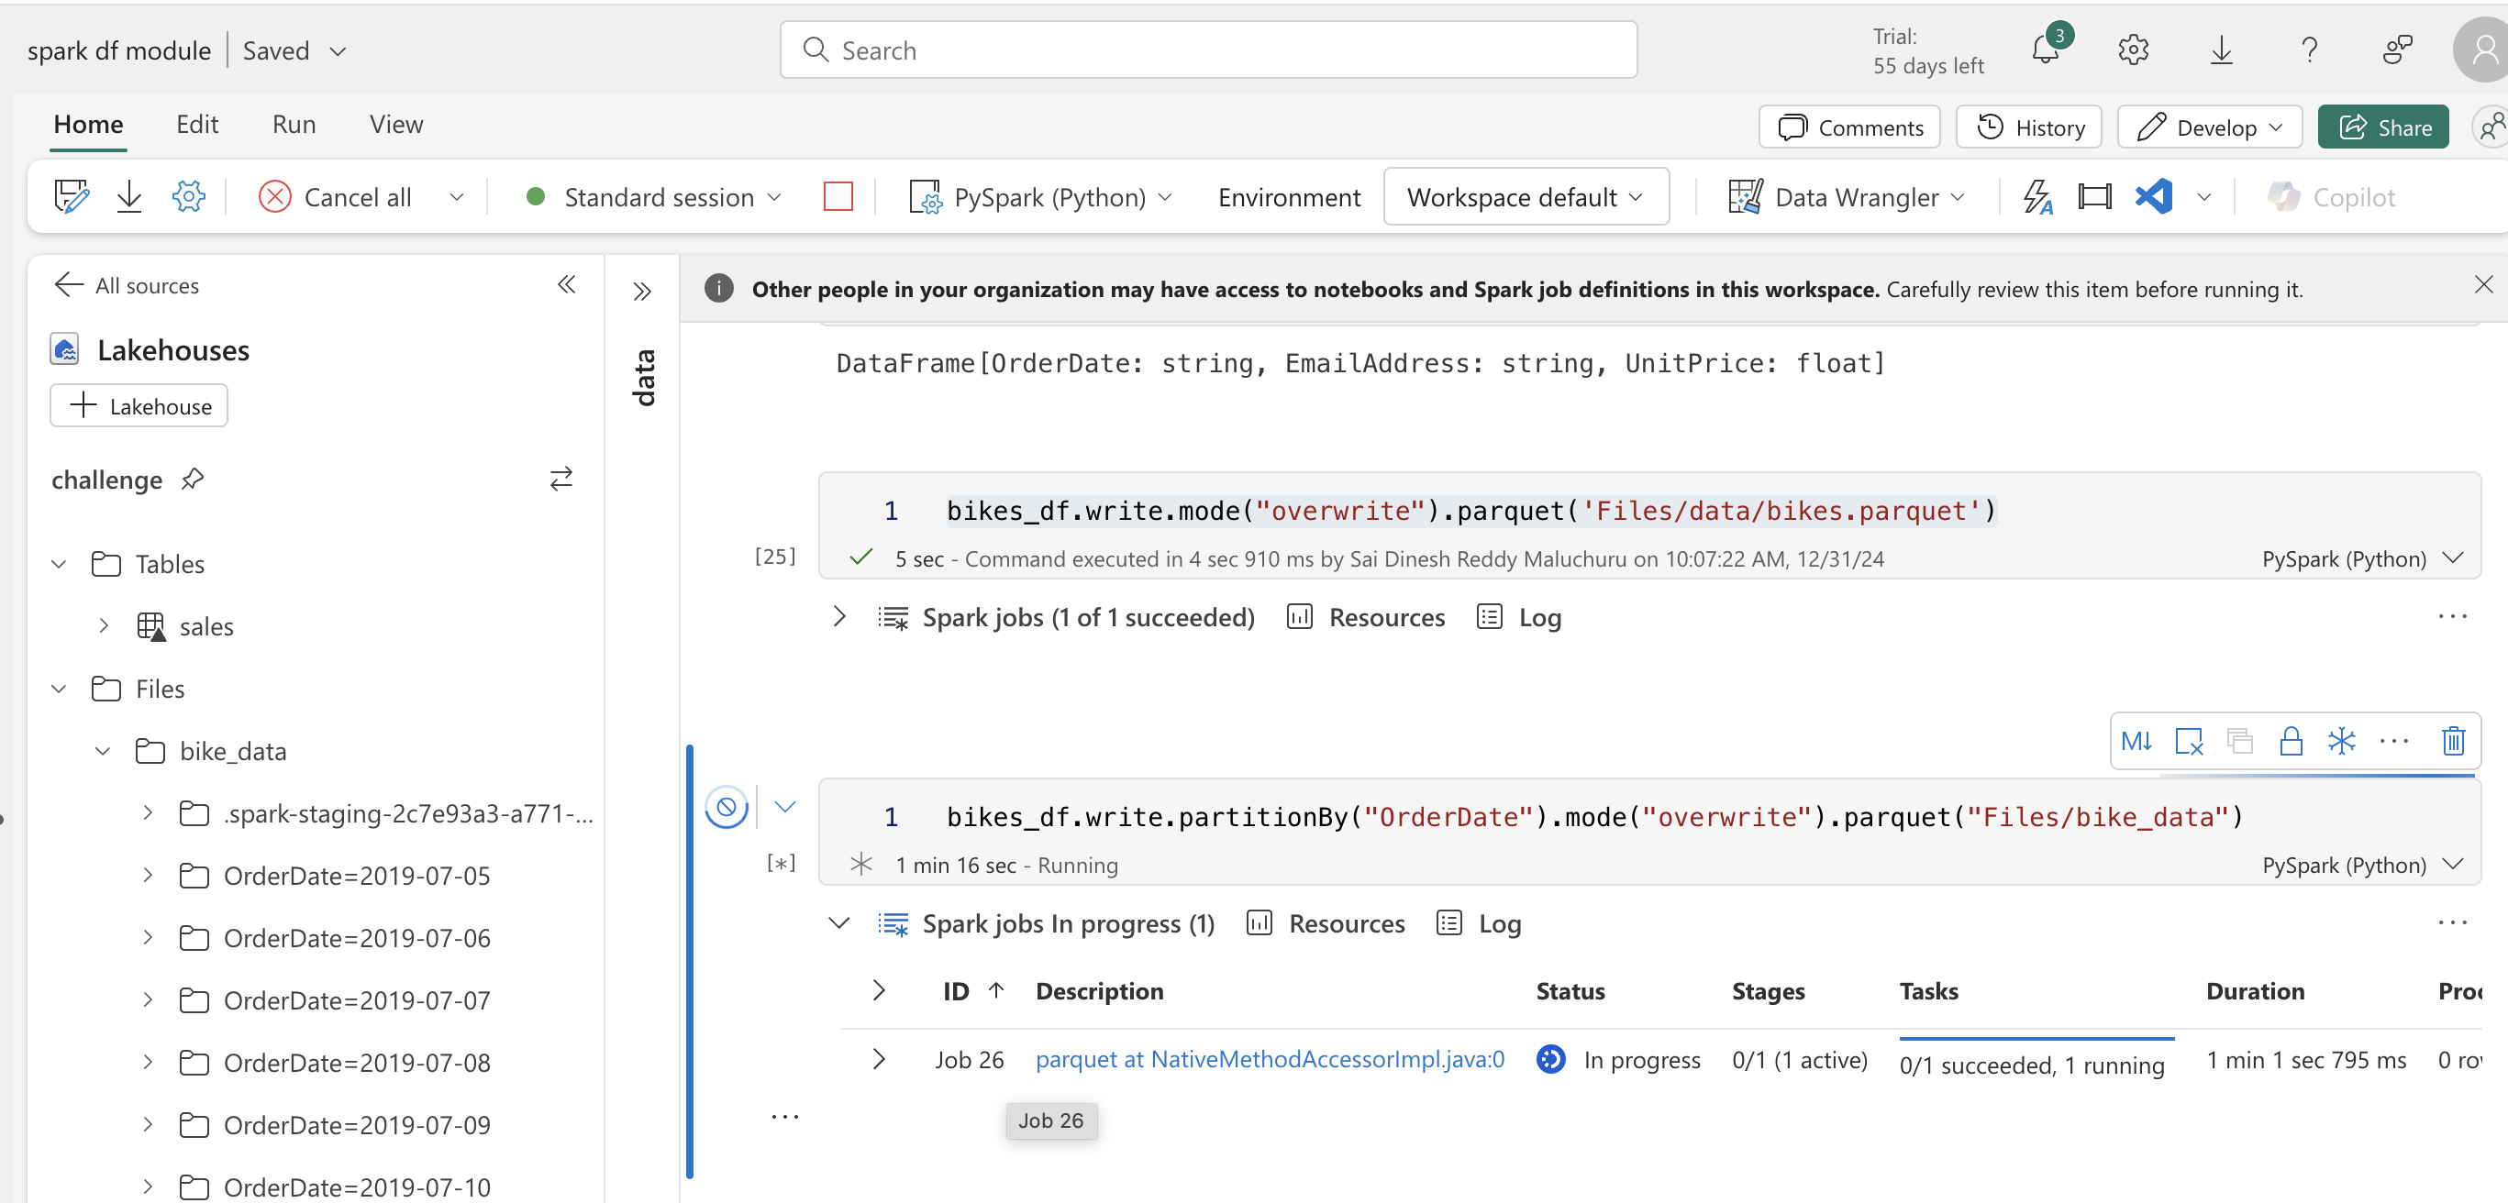Expand Spark jobs (1 of 1 succeeded)
Viewport: 2508px width, 1203px height.
(x=839, y=617)
